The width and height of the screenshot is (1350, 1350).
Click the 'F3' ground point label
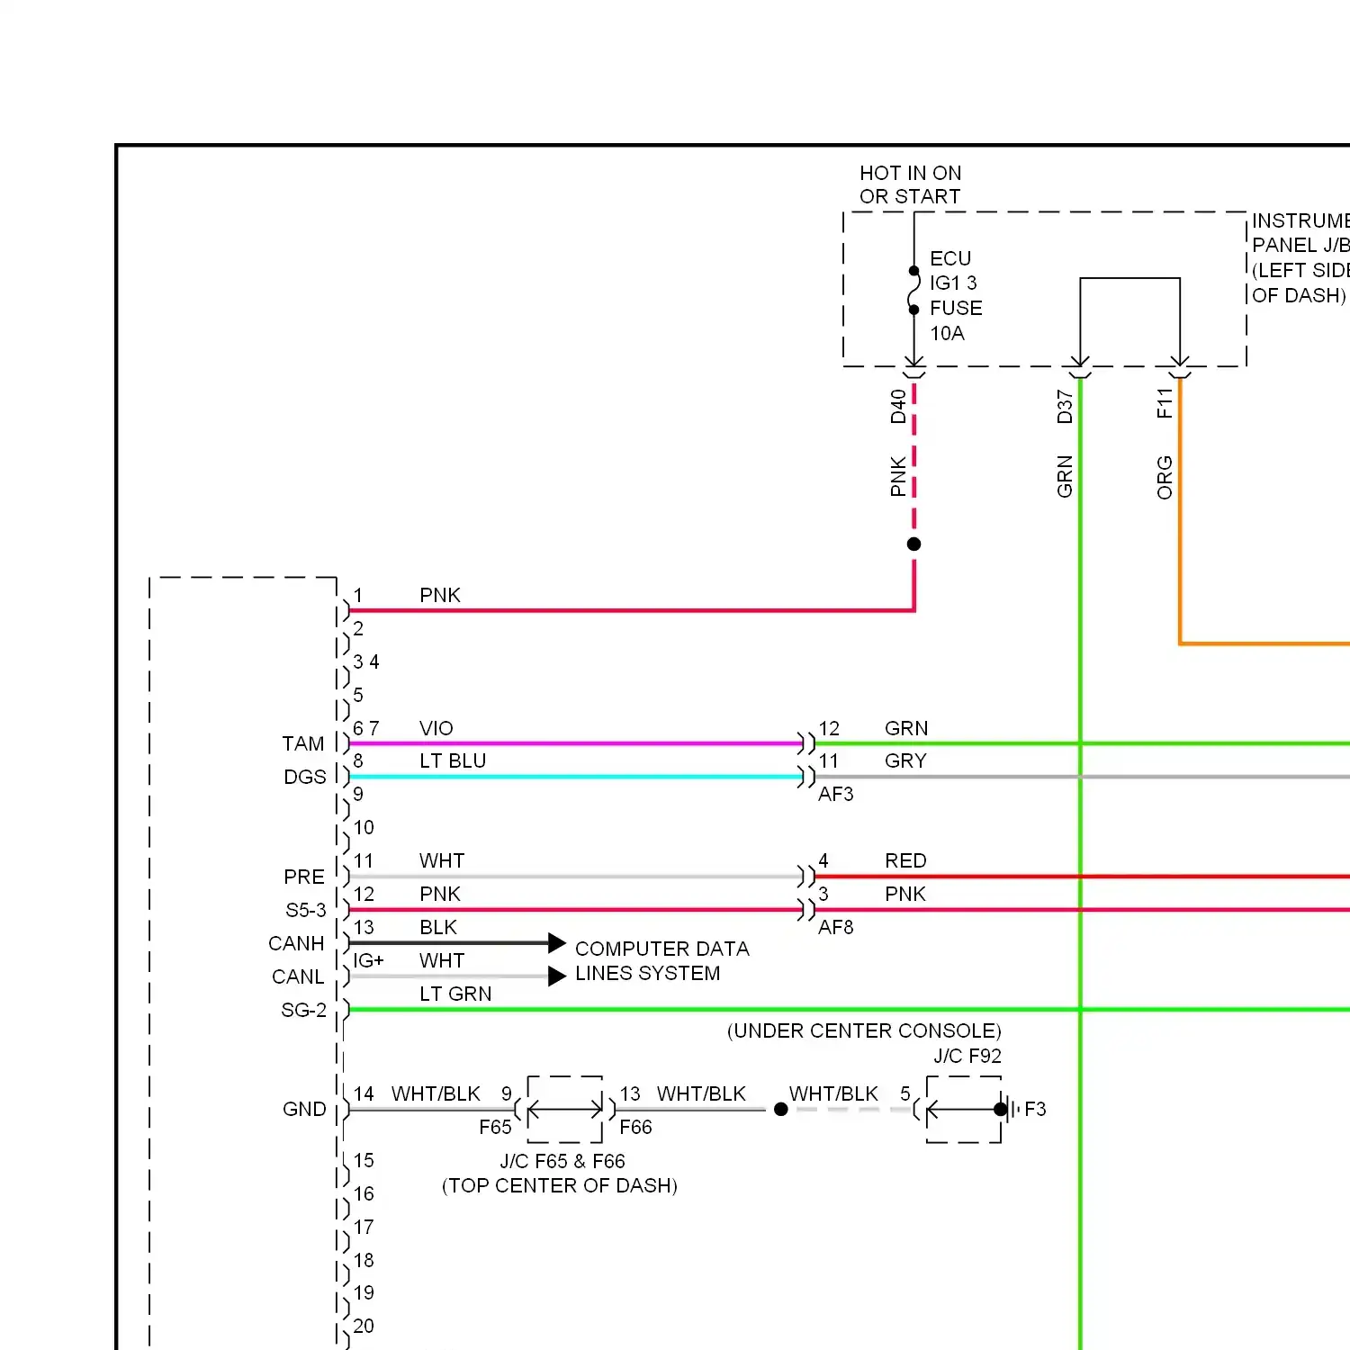1035,1109
